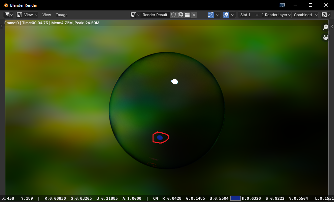
Task: Click the fake user shield icon
Action: (174, 15)
